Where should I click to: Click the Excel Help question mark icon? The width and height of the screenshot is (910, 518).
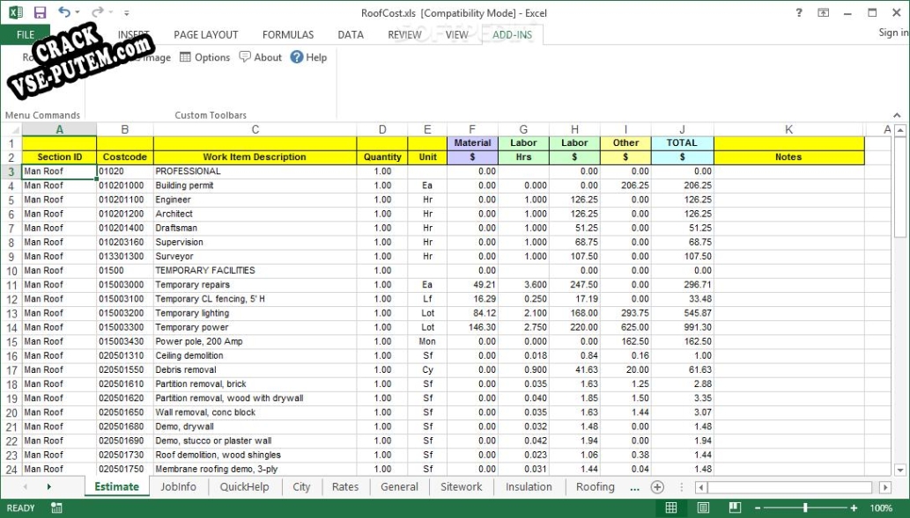(799, 12)
